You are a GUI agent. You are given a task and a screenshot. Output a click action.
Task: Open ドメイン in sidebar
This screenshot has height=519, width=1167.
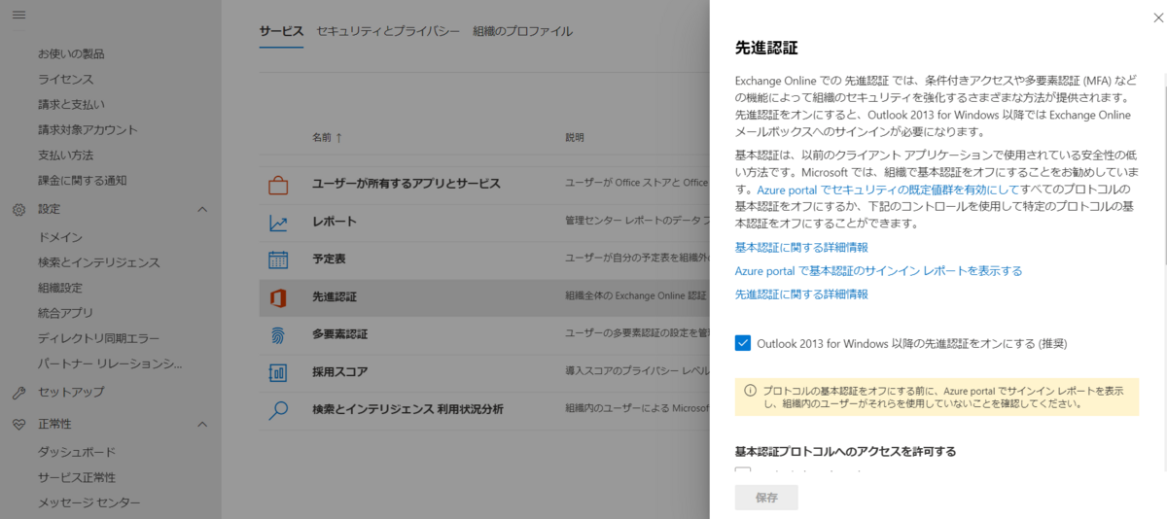coord(60,237)
